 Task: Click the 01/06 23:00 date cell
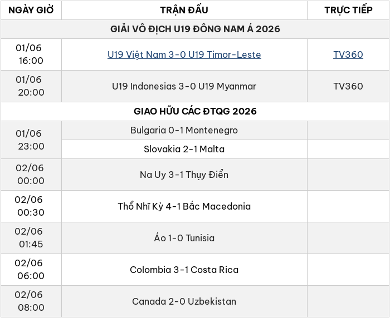(31, 140)
